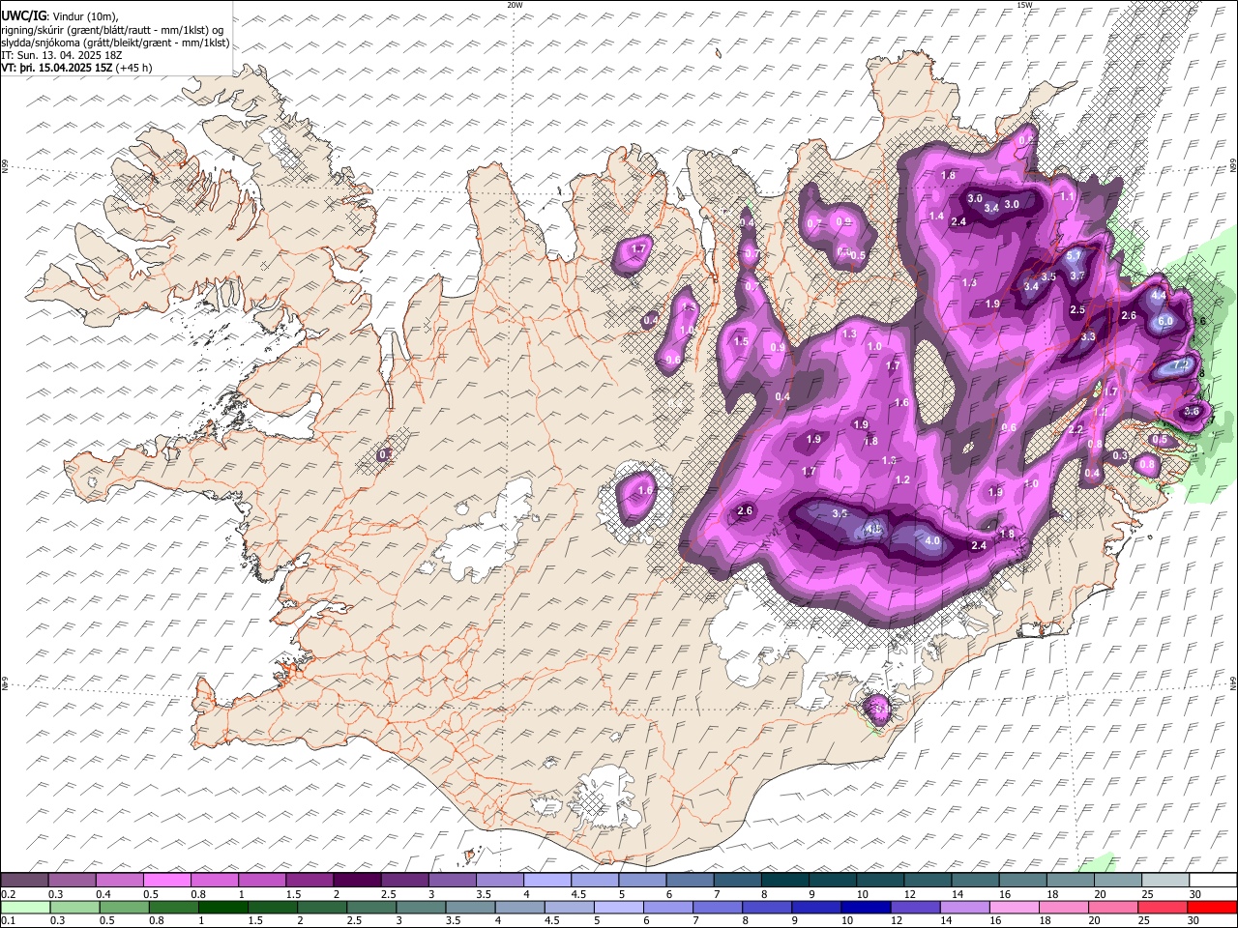Click the top-row dark teal swatch starting at 8
Viewport: 1238px width, 928px height.
(783, 881)
